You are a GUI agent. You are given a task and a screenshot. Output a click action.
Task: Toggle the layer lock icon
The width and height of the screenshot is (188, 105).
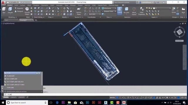click(x=151, y=8)
